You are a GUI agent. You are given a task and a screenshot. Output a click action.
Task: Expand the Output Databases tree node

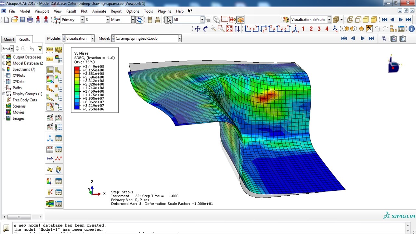pos(4,57)
